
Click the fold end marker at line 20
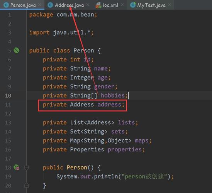(26, 185)
